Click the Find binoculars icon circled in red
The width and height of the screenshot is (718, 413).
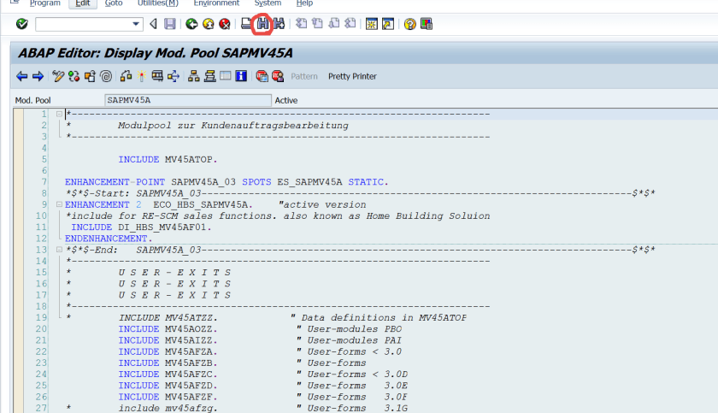tap(263, 24)
